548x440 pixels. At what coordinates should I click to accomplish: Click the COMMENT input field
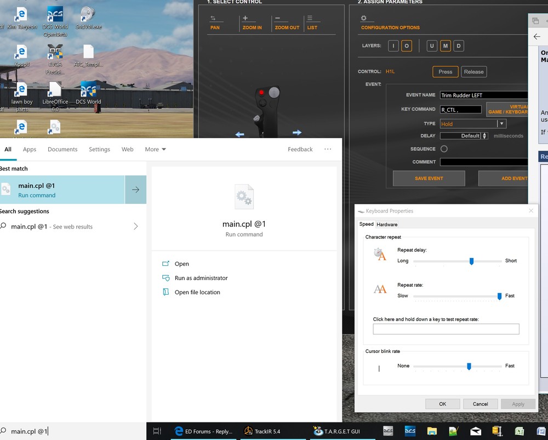tap(484, 162)
